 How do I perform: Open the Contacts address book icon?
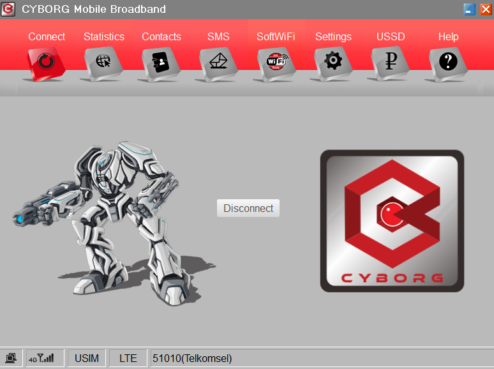tap(161, 64)
